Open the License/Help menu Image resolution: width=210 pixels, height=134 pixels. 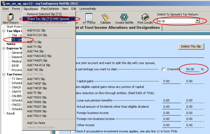(88, 9)
